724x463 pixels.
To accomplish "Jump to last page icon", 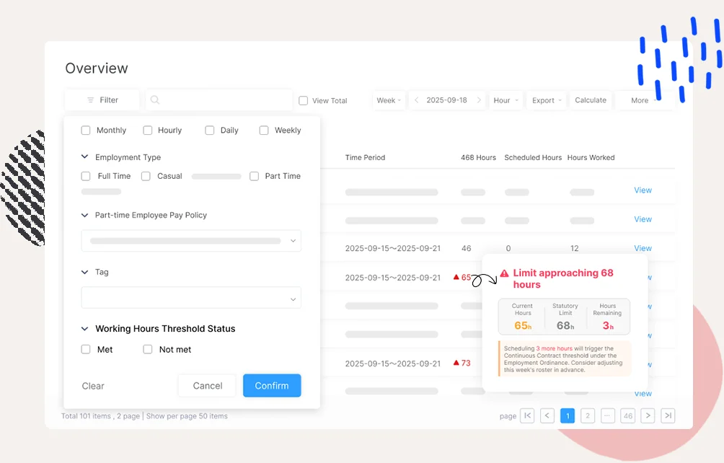I will click(668, 415).
